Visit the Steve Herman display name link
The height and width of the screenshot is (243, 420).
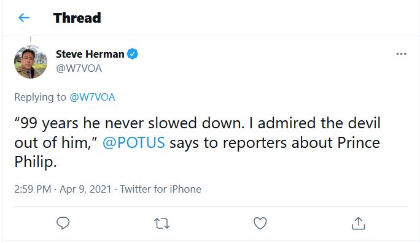click(x=90, y=54)
